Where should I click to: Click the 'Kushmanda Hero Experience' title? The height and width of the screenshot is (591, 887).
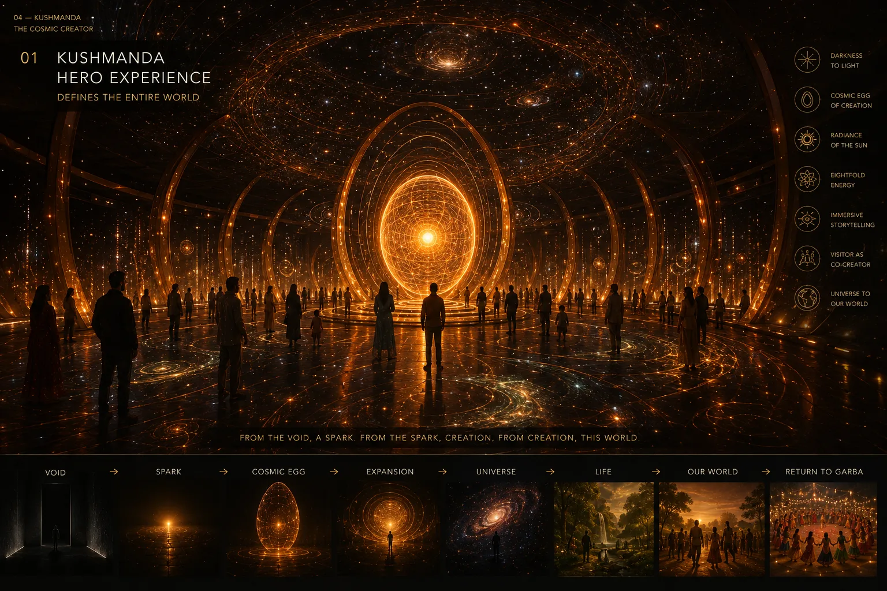[x=134, y=68]
